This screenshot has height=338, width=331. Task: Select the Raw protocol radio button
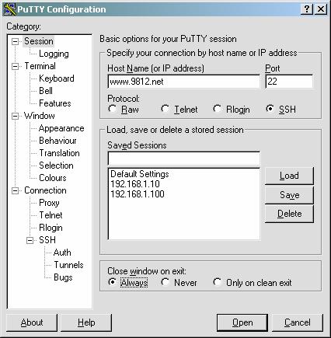tap(113, 109)
